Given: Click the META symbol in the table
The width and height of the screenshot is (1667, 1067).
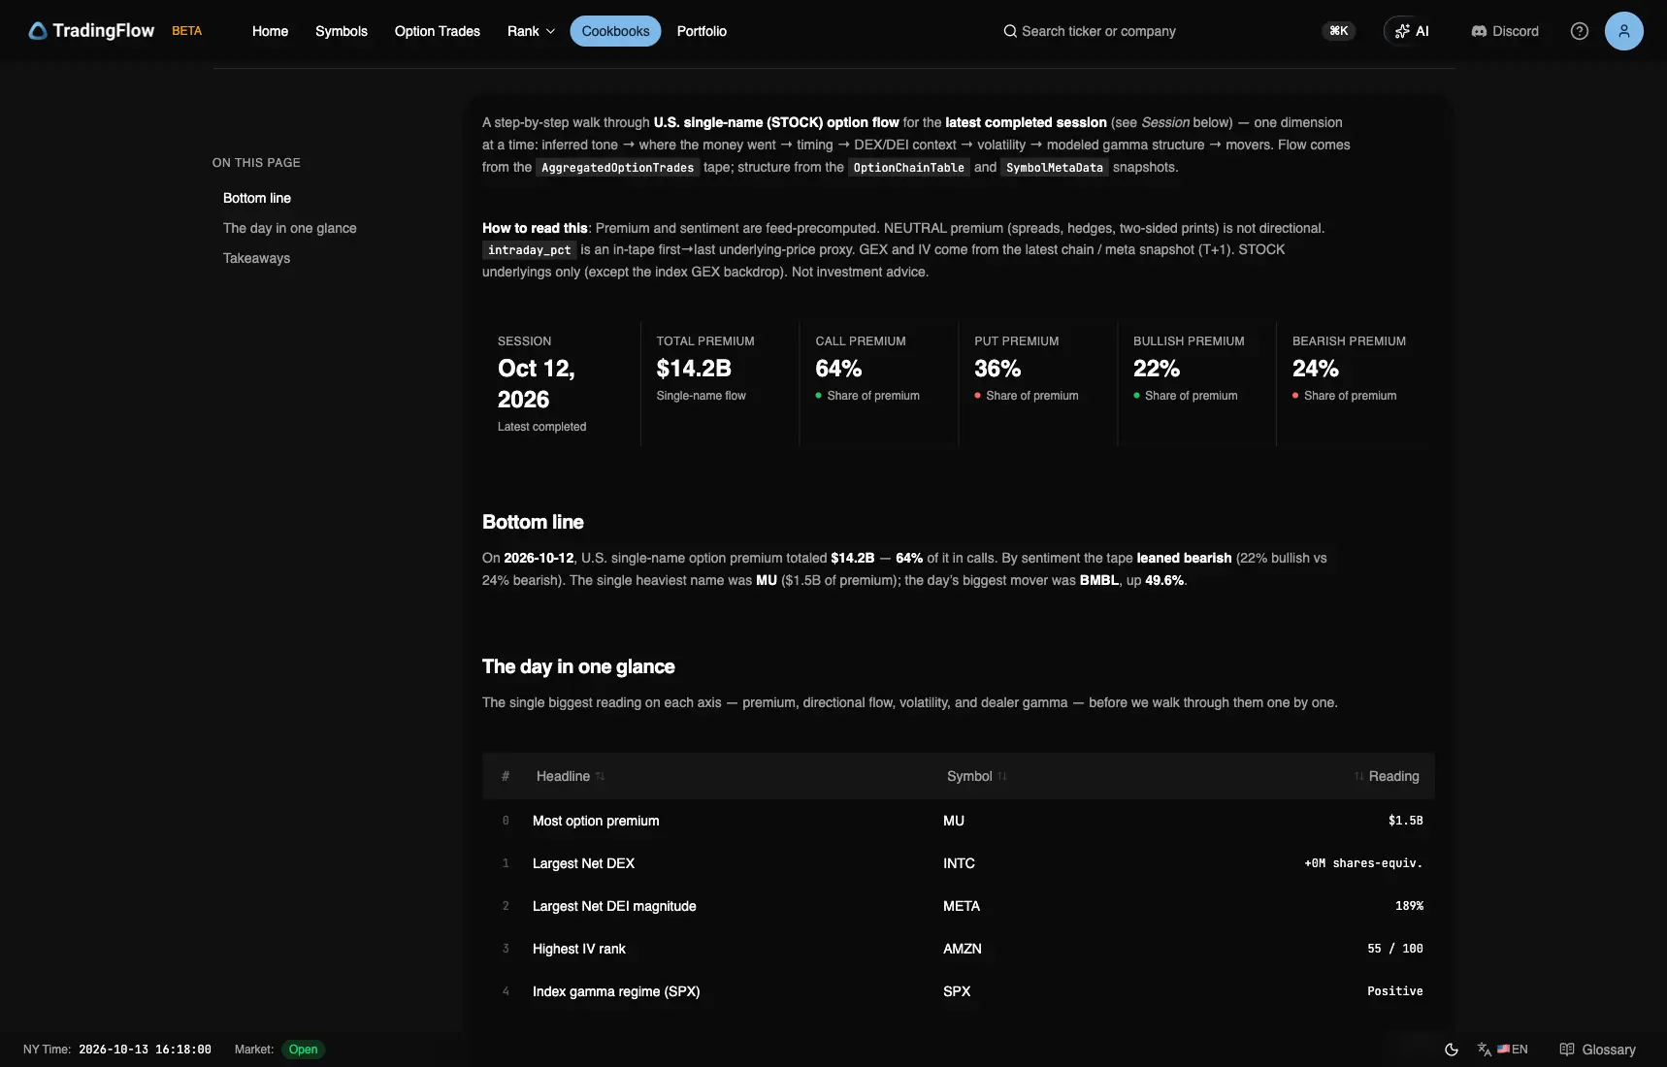Looking at the screenshot, I should pos(962,906).
